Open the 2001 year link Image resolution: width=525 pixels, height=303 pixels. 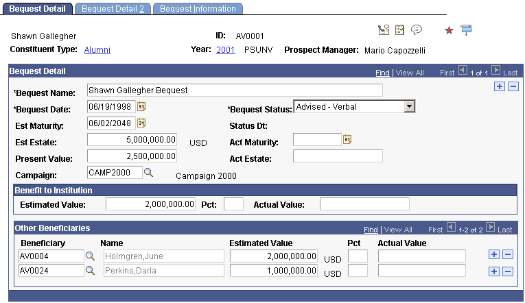point(226,50)
